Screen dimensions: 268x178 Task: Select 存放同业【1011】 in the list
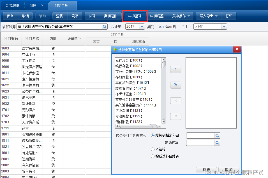(x=129, y=77)
